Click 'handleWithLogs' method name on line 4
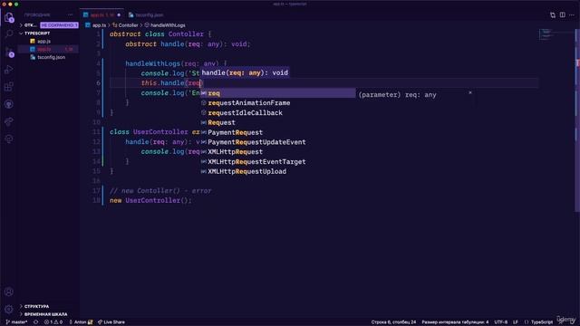Image resolution: width=580 pixels, height=326 pixels. tap(153, 63)
